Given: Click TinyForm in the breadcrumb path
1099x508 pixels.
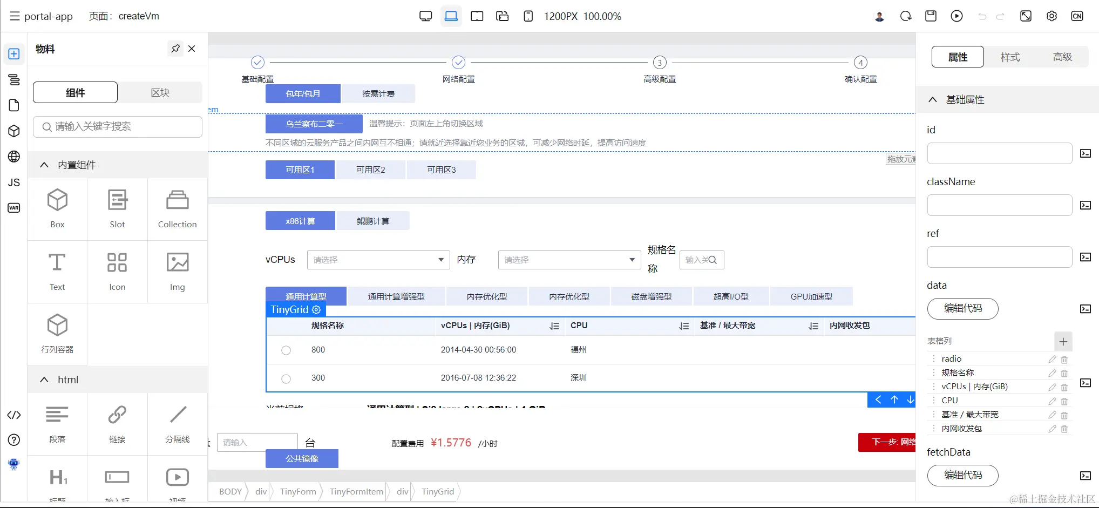Looking at the screenshot, I should click(298, 491).
